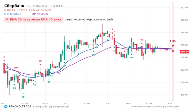Click the Не является инвестиционной рекомендацией disclaimer

click(156, 107)
